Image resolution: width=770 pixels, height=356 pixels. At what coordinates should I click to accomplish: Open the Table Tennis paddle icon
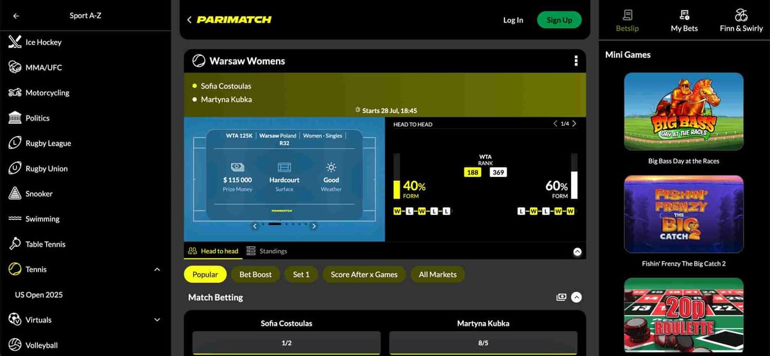point(15,244)
